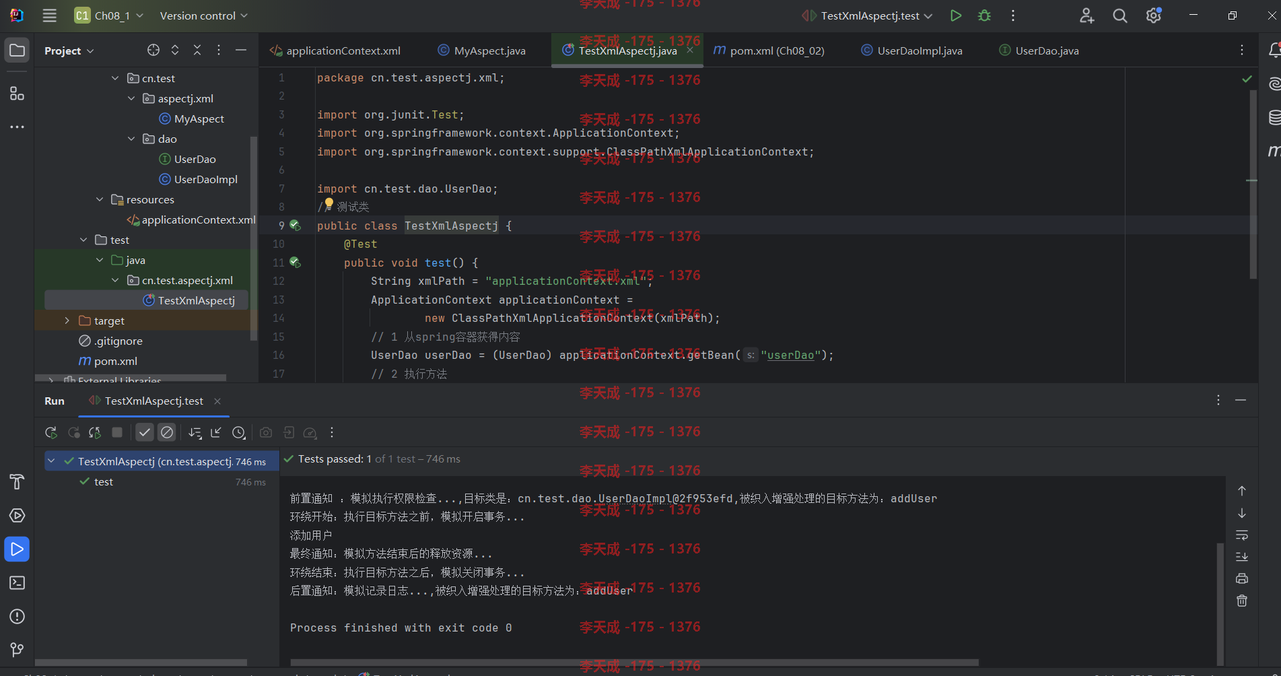
Task: Toggle show ignored tests button
Action: (167, 432)
